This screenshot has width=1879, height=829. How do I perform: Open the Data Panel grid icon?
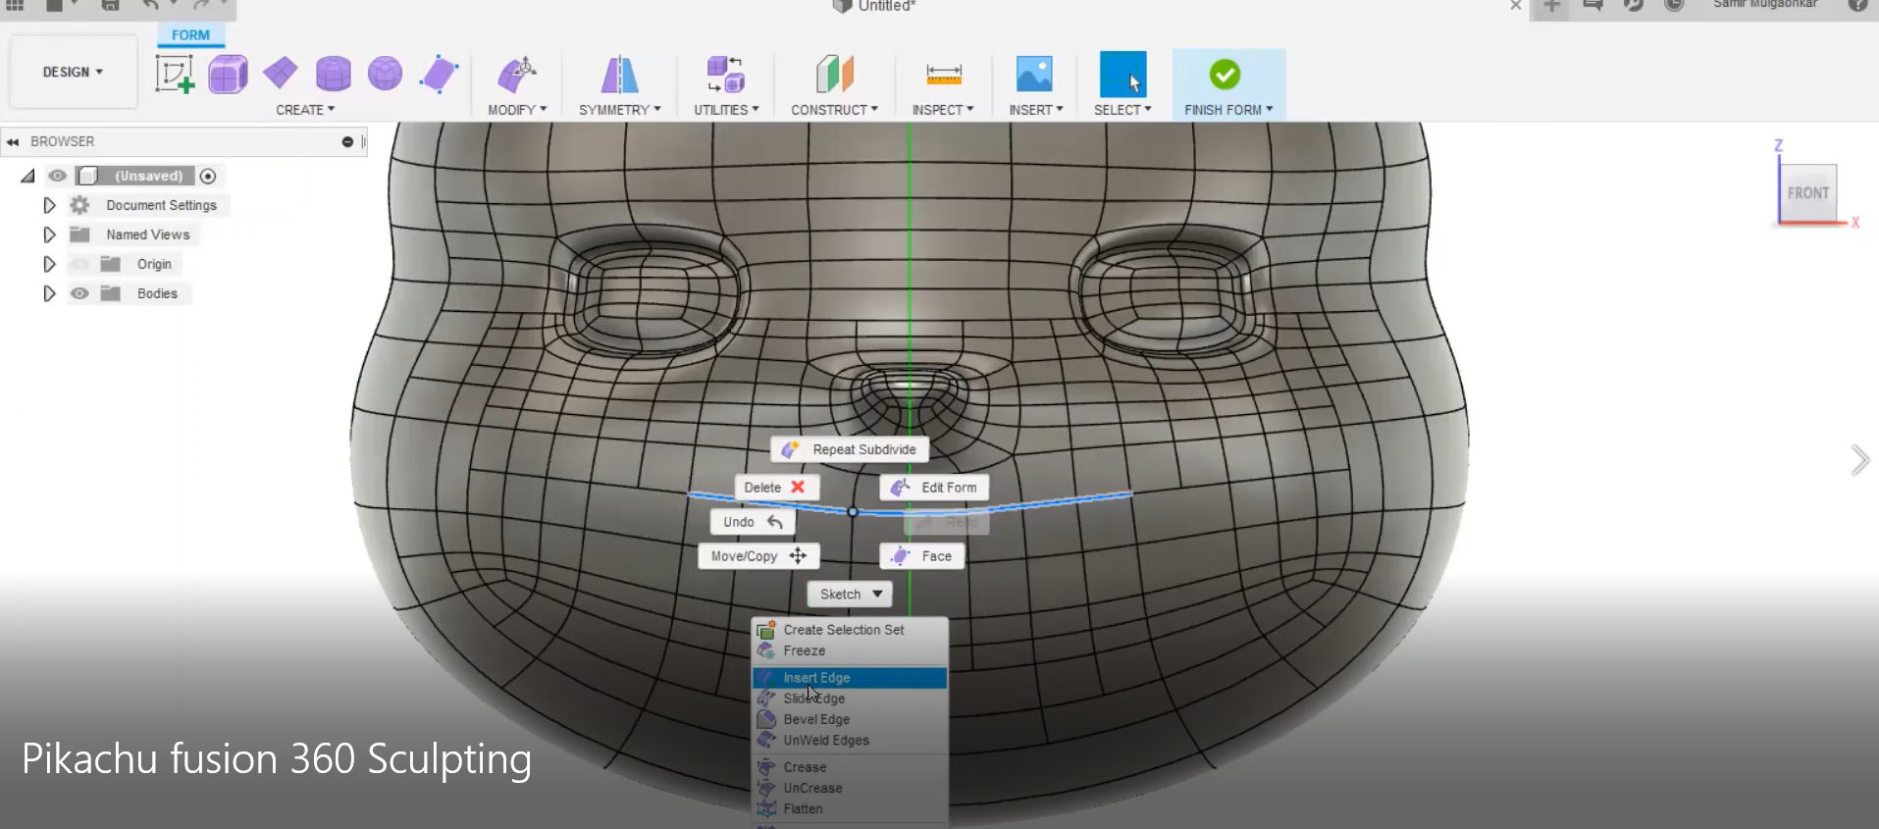point(16,5)
